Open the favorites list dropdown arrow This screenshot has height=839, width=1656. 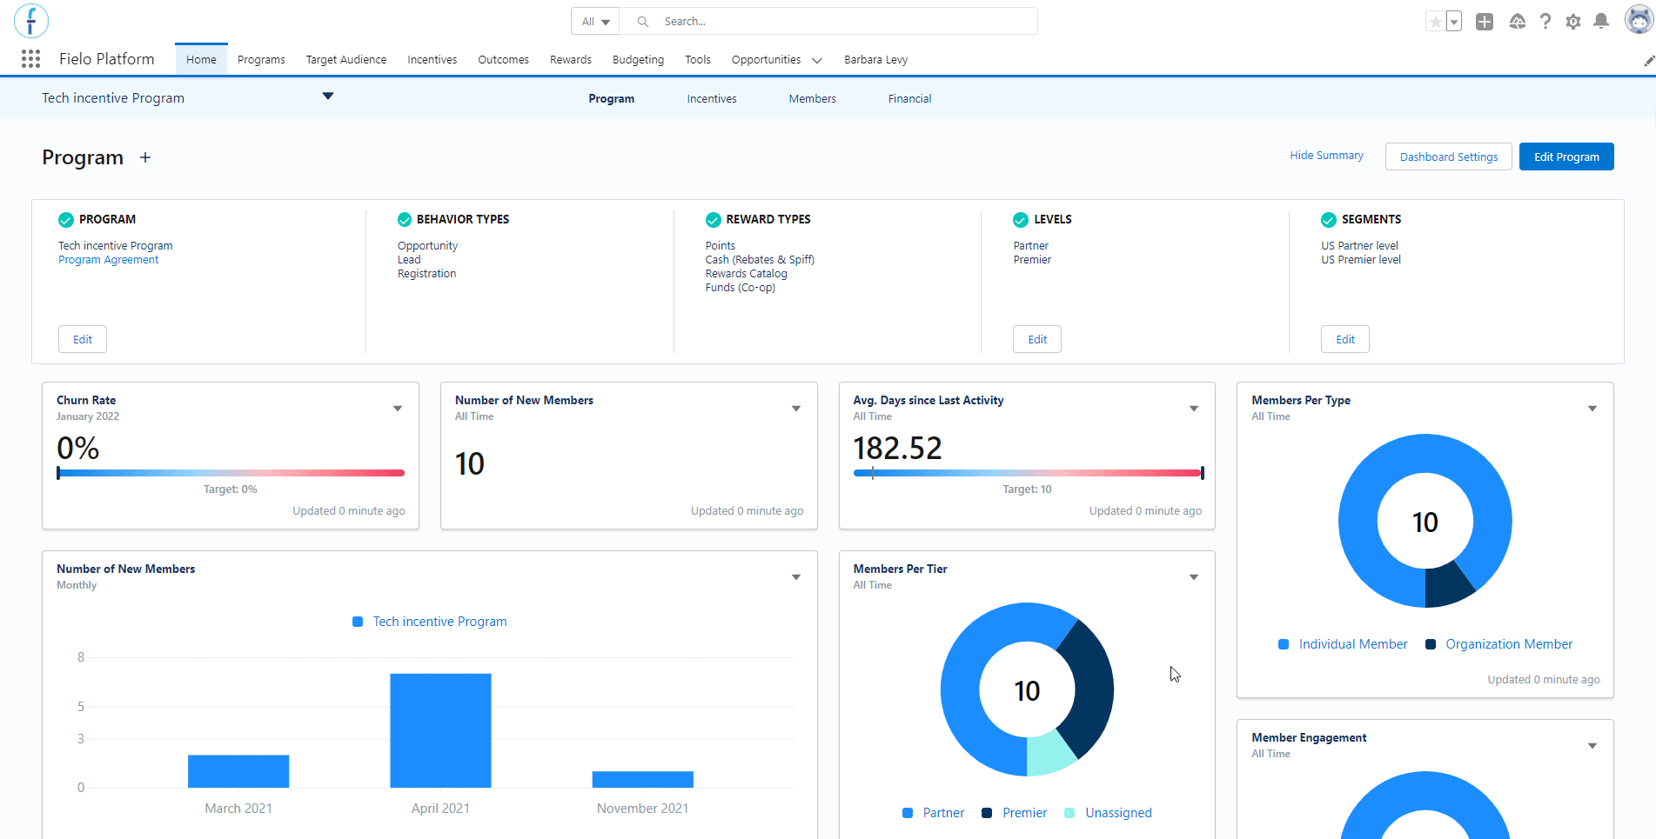pyautogui.click(x=1454, y=22)
